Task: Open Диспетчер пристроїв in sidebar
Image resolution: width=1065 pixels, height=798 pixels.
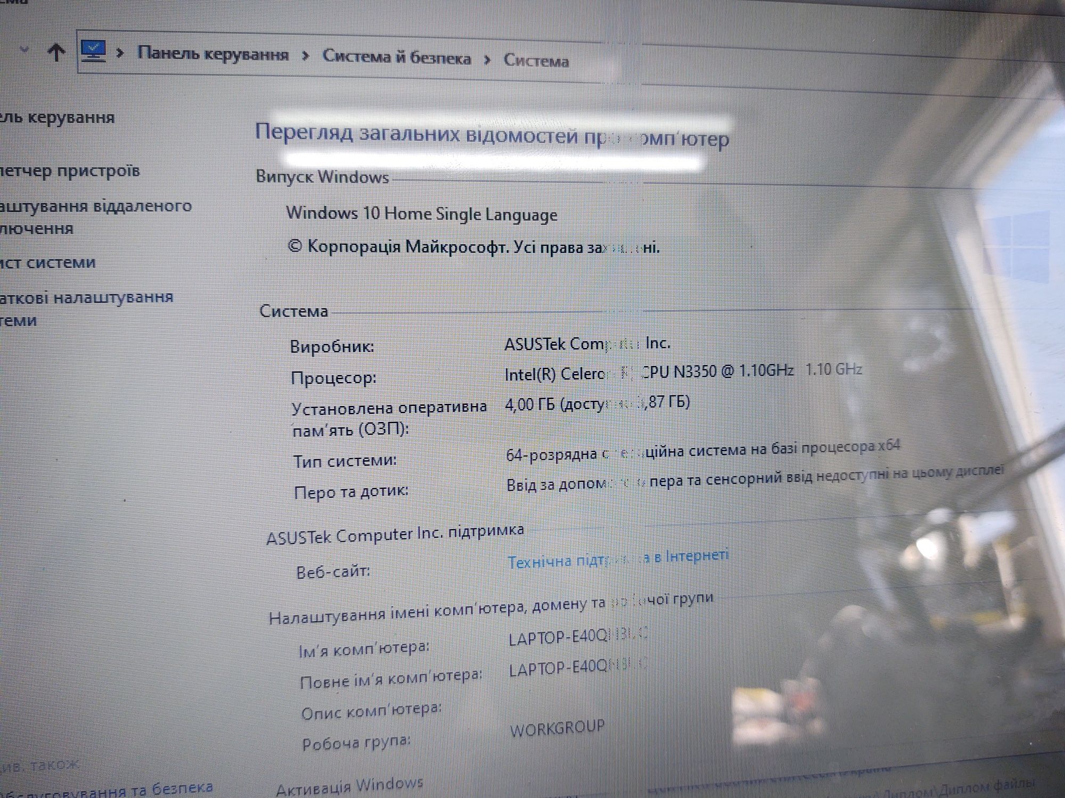Action: (69, 171)
